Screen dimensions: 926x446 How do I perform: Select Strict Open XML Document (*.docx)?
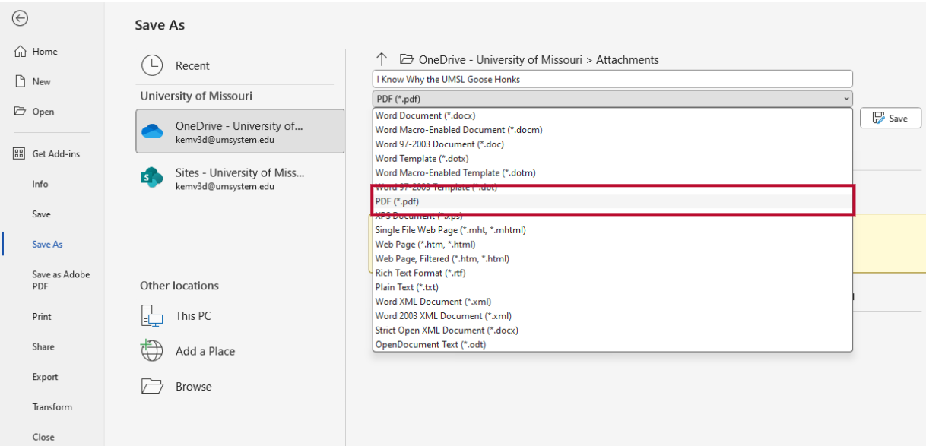click(612, 331)
